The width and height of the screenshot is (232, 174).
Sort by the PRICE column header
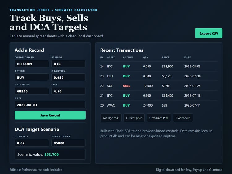click(x=165, y=57)
